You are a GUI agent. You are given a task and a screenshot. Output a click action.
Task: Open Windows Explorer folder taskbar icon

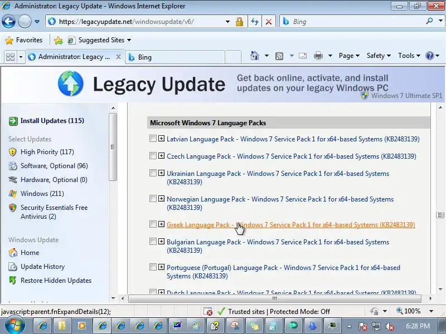61,326
